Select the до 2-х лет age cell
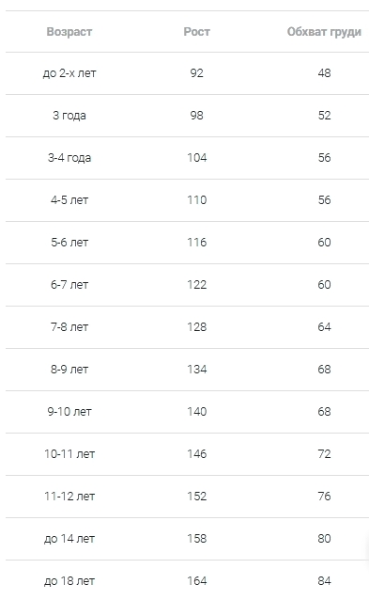The image size is (369, 600). [x=69, y=73]
